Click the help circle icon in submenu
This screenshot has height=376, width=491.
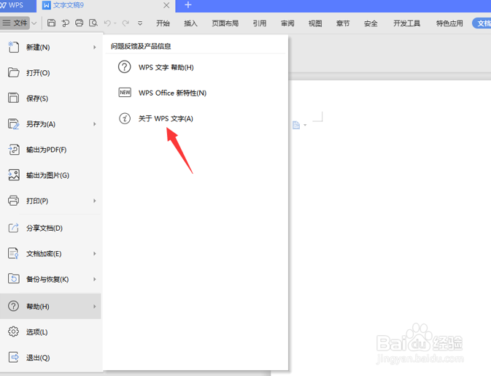[125, 67]
